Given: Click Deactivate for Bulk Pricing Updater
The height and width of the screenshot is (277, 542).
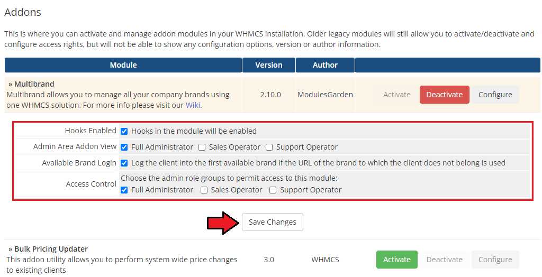Looking at the screenshot, I should coord(445,260).
